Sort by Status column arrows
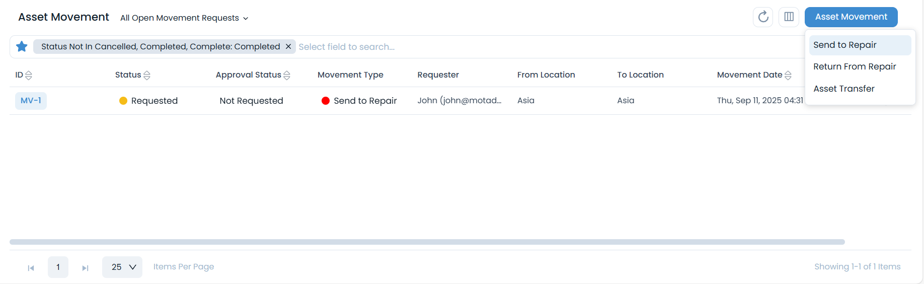924x284 pixels. coord(147,76)
